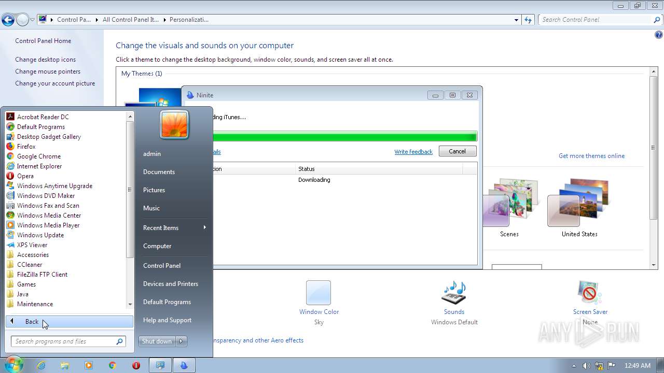Open the Window Color settings icon
664x373 pixels.
click(x=319, y=293)
